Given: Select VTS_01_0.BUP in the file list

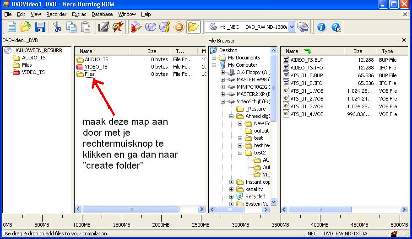Looking at the screenshot, I should point(306,75).
